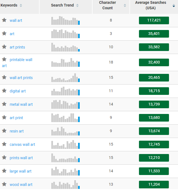Open 'prints wall art' keyword link
The height and width of the screenshot is (190, 178).
pyautogui.click(x=21, y=158)
